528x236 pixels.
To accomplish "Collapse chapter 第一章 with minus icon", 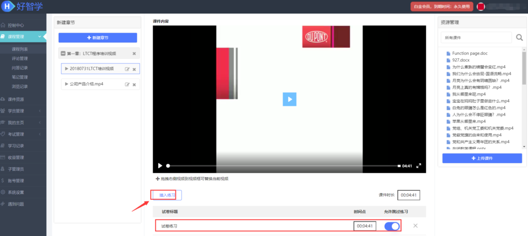I will coord(63,54).
